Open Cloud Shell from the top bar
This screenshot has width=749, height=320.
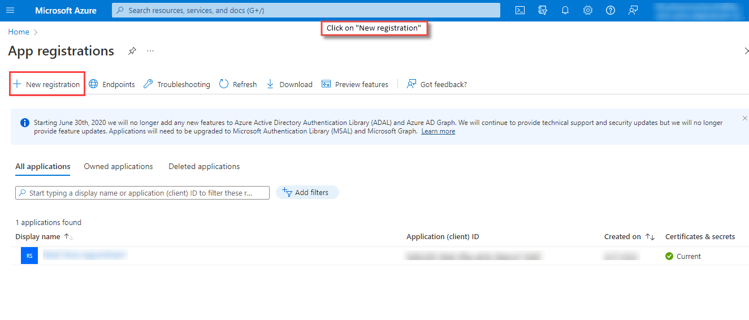point(520,10)
